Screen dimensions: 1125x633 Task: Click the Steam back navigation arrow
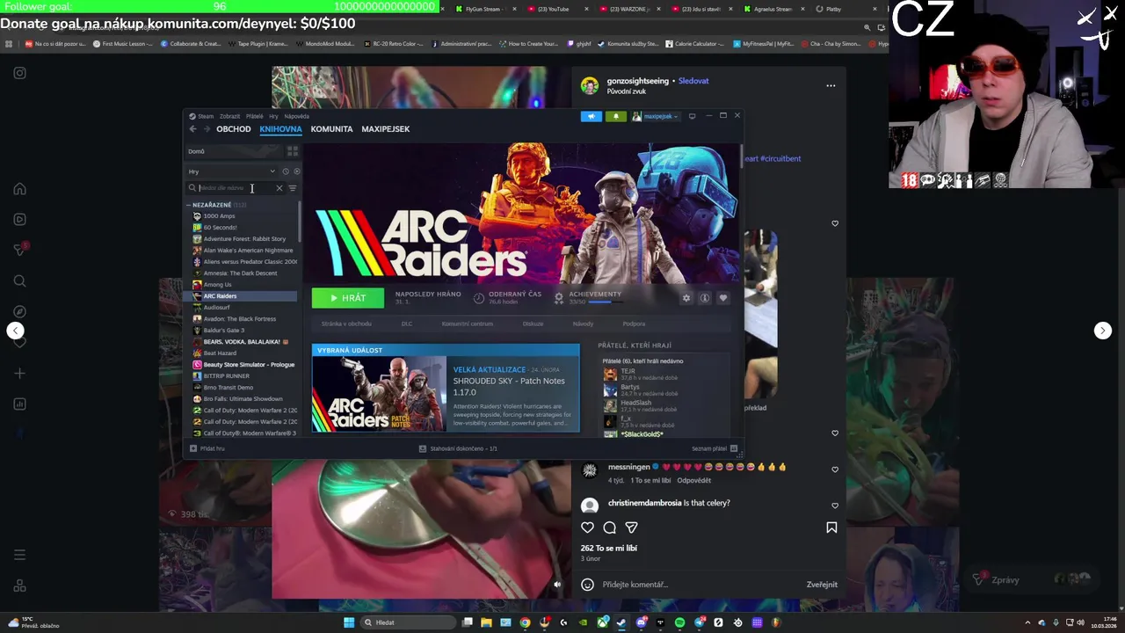click(193, 129)
